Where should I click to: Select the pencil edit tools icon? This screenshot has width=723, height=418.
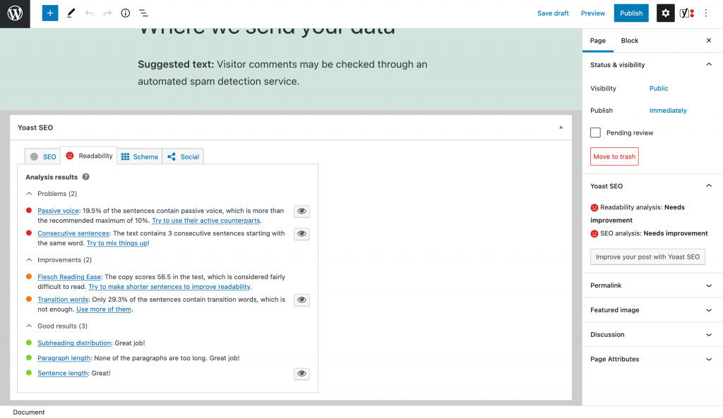[71, 13]
